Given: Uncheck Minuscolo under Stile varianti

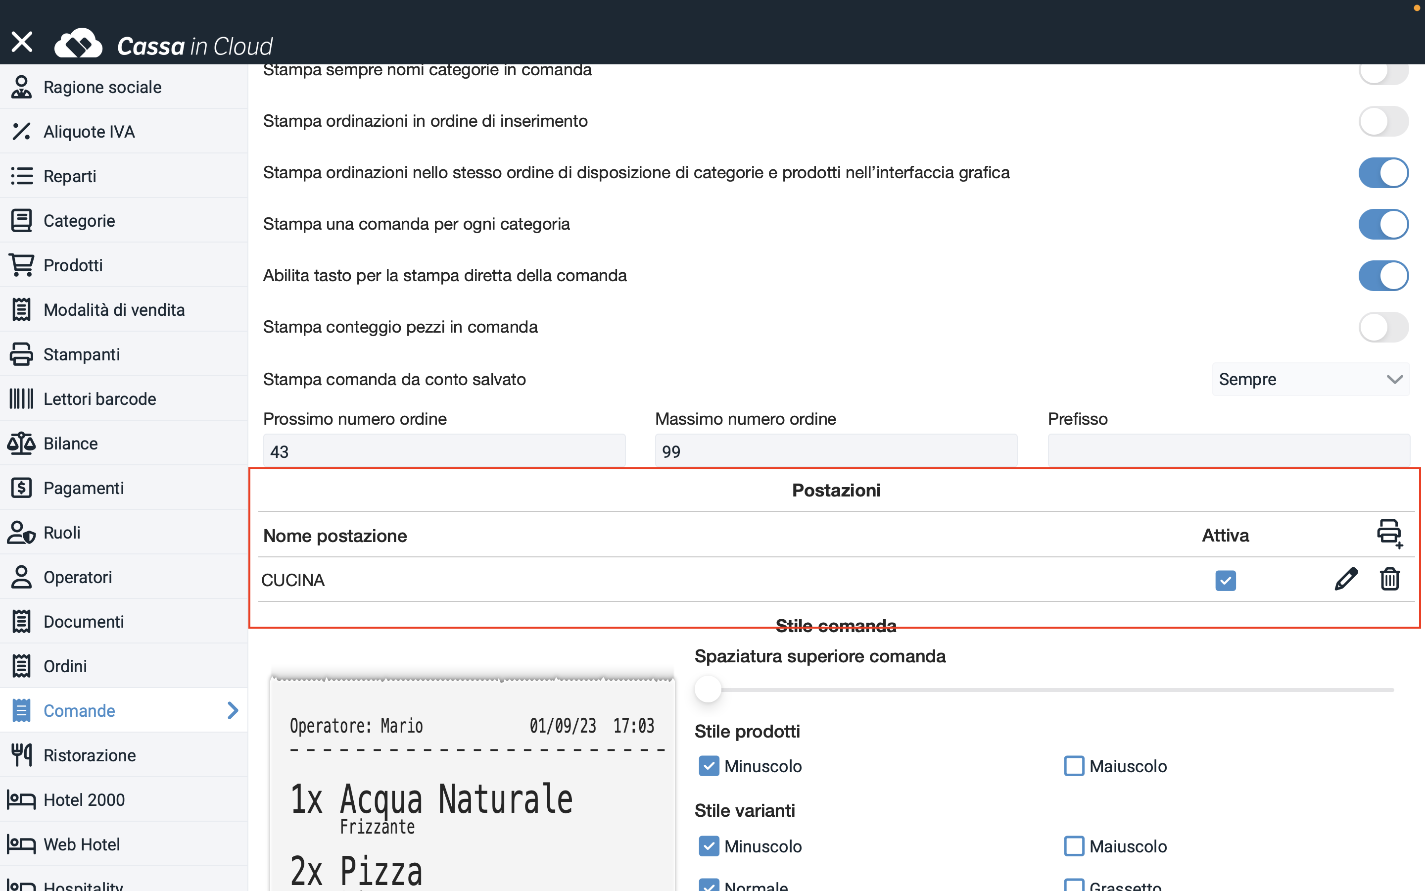Looking at the screenshot, I should click(709, 846).
